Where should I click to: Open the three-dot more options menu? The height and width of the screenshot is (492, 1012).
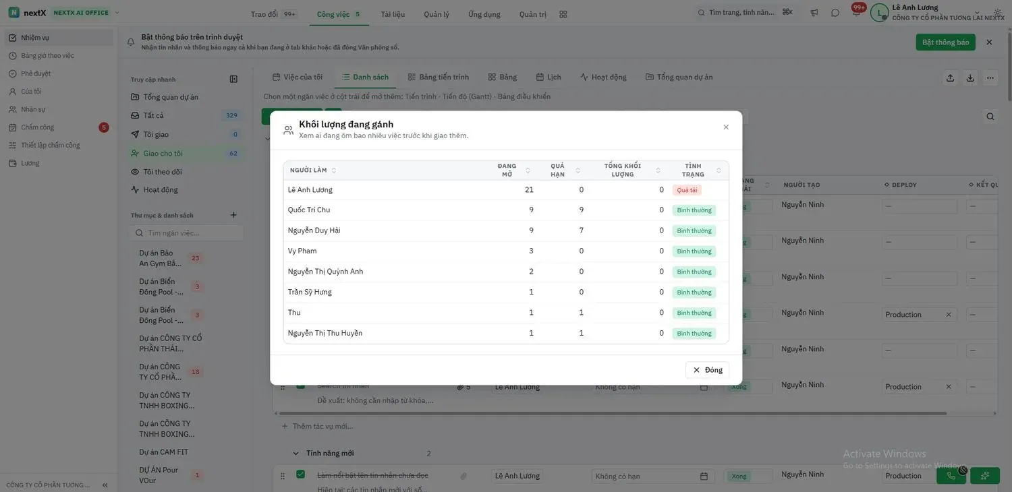990,78
